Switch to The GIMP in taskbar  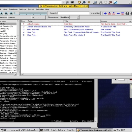point(122,130)
